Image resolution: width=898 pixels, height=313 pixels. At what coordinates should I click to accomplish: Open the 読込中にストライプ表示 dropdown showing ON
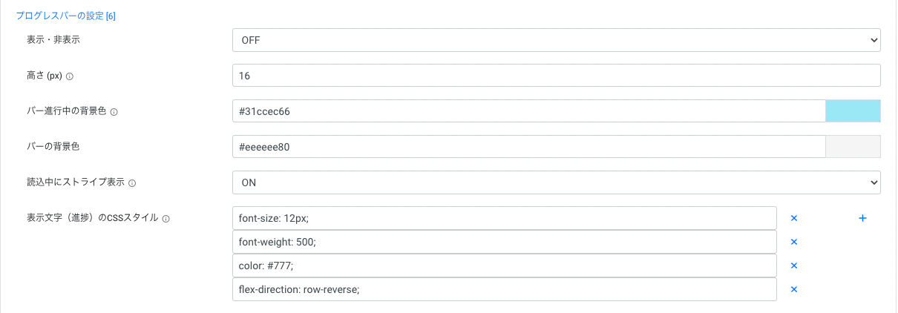coord(557,182)
